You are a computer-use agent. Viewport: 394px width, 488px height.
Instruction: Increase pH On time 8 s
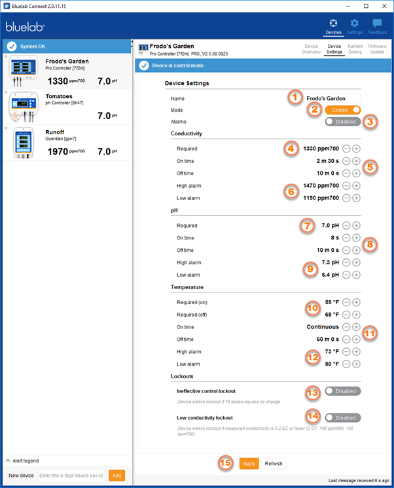coord(356,237)
